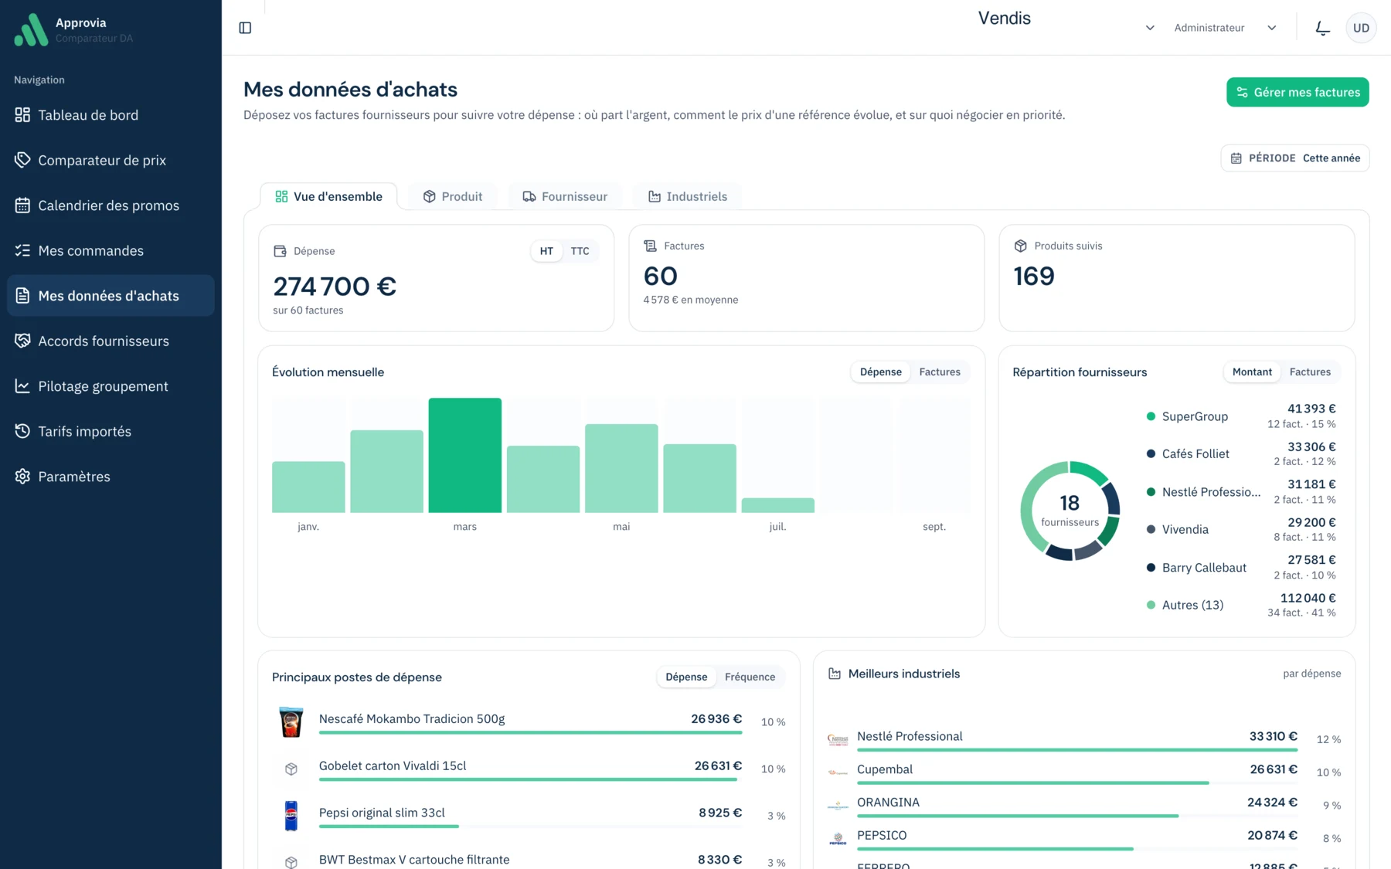
Task: Open the Période Cette année selector
Action: coord(1295,158)
